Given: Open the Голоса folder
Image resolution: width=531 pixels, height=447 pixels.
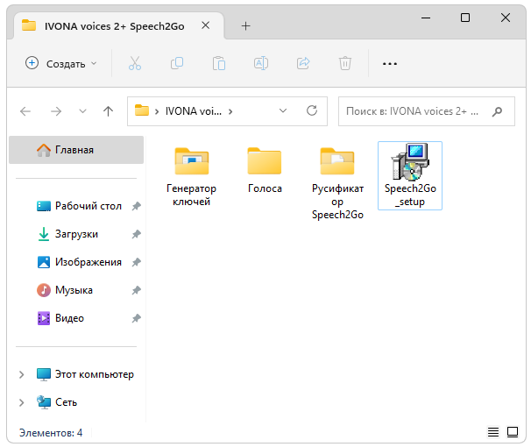Looking at the screenshot, I should click(x=265, y=170).
